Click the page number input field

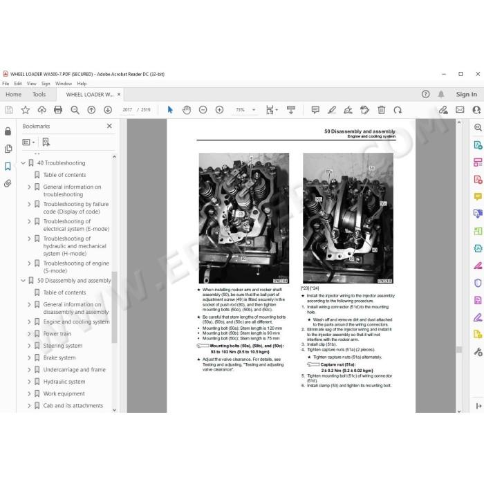point(127,110)
